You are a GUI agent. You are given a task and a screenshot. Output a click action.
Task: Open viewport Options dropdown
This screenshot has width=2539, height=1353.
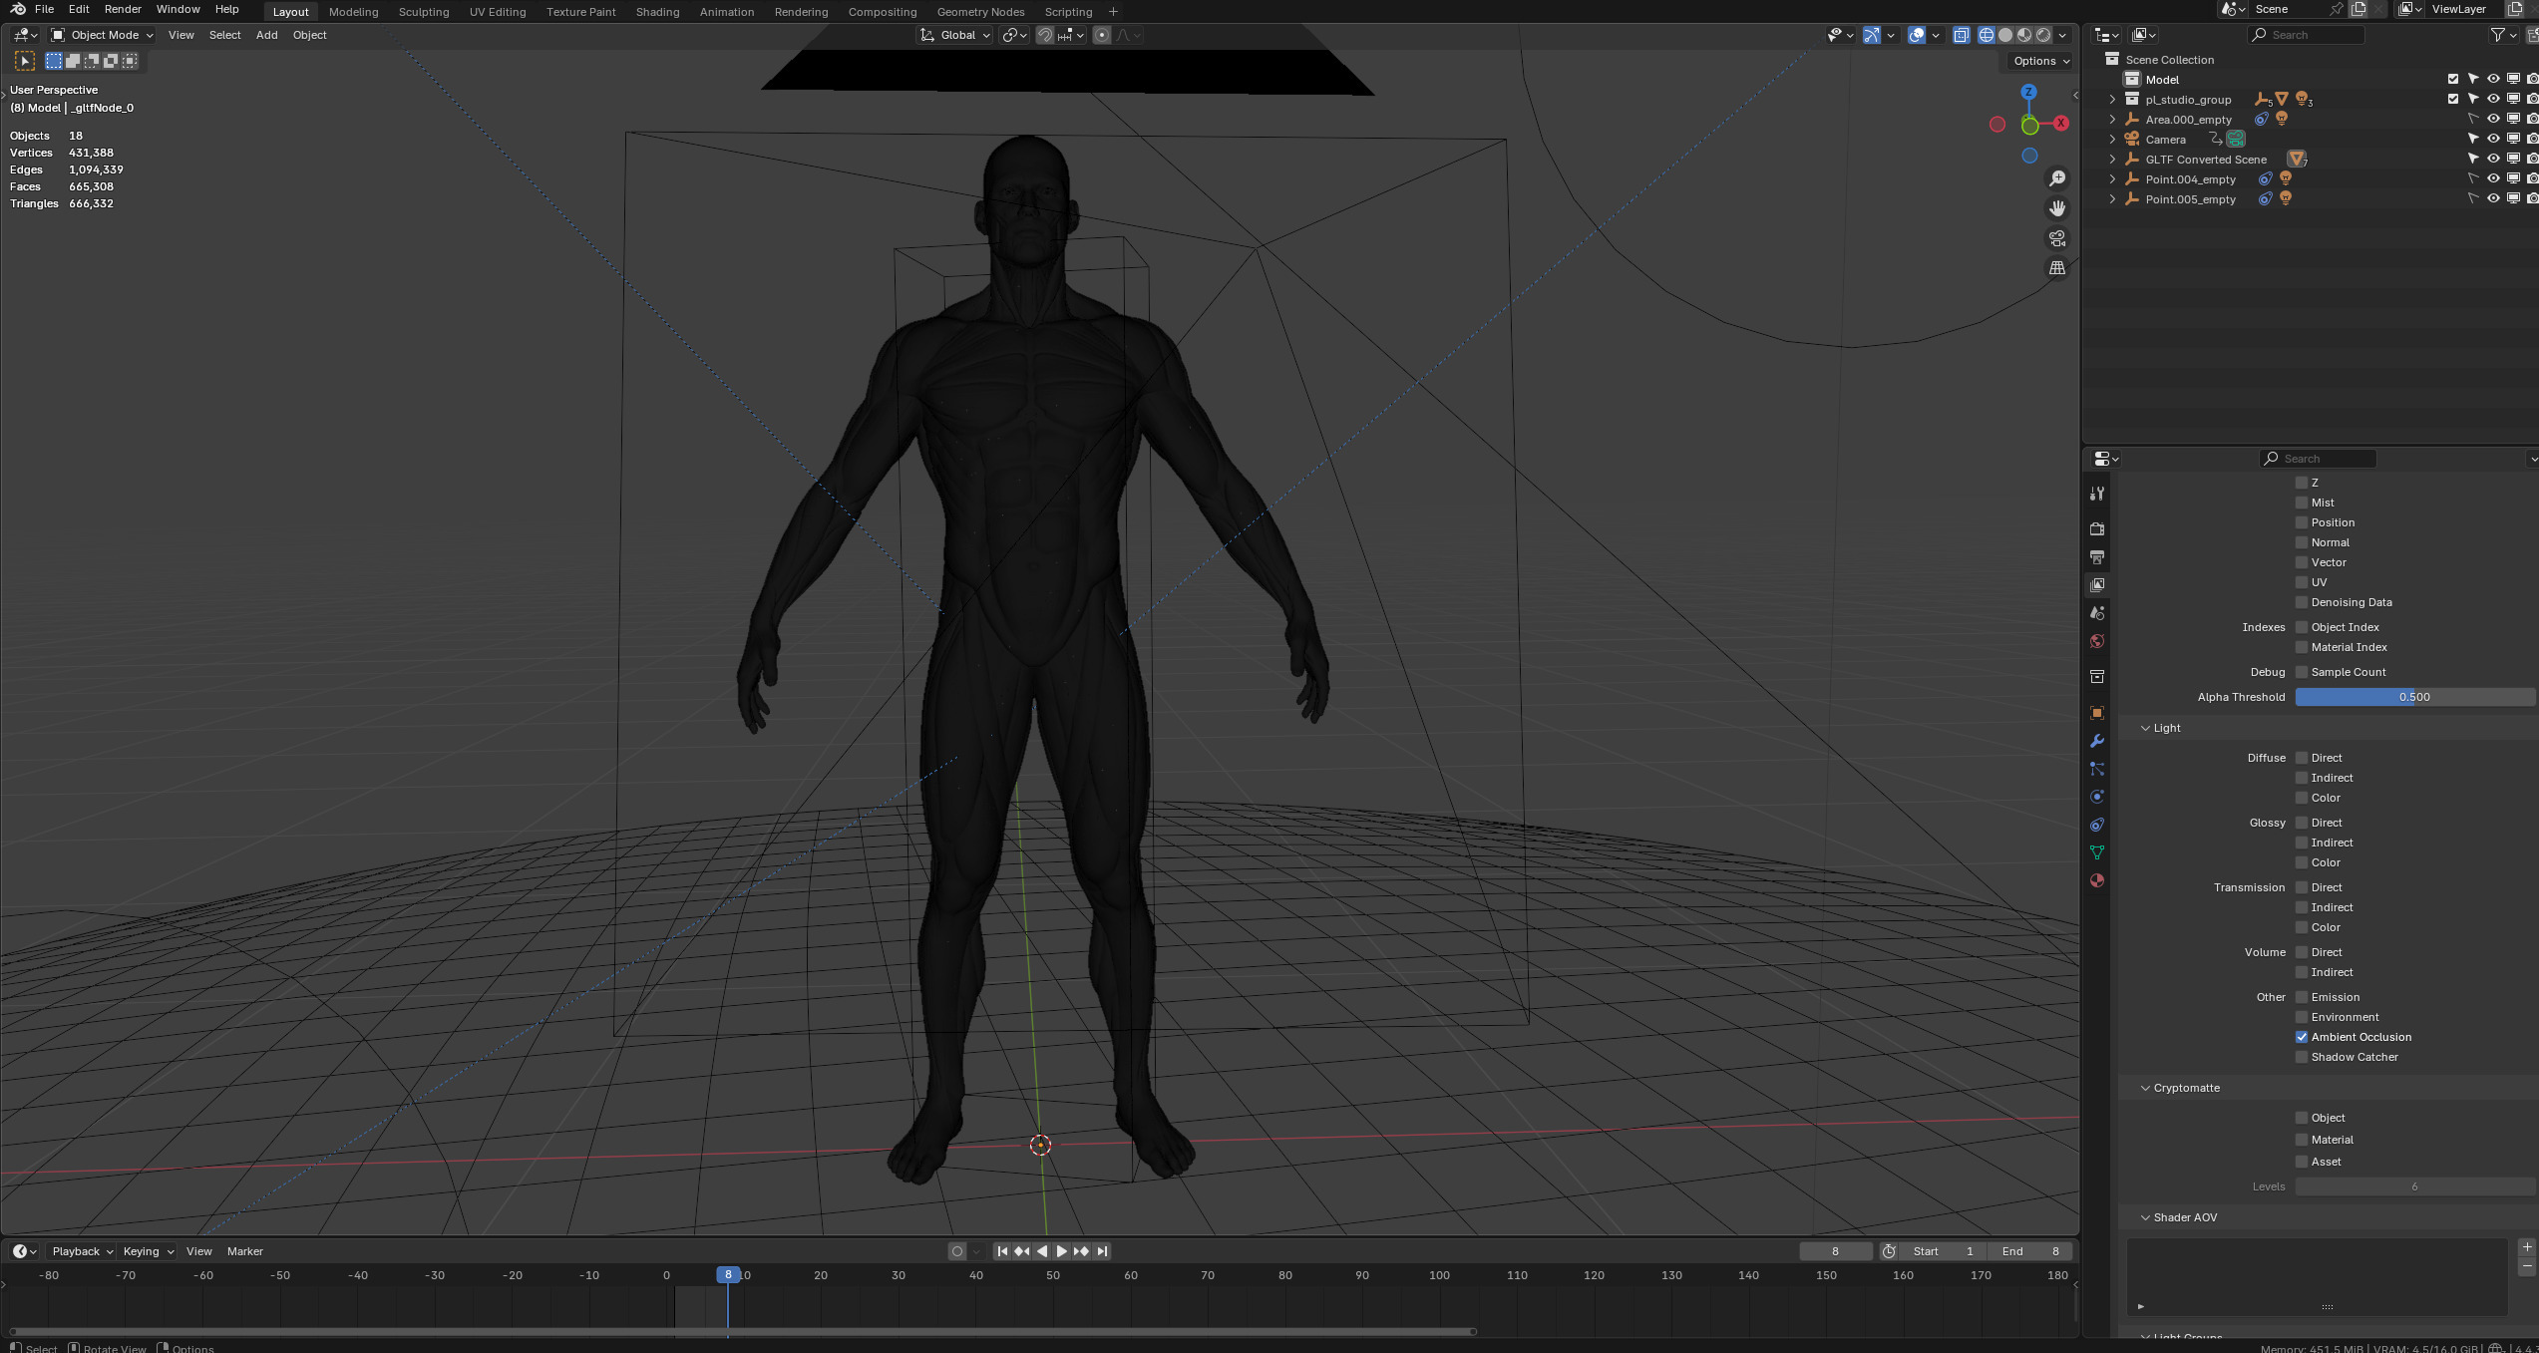[x=2040, y=61]
